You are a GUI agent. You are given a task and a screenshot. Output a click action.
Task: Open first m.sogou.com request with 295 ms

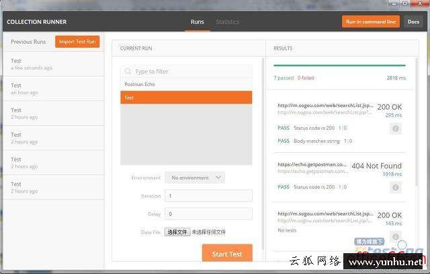325,105
